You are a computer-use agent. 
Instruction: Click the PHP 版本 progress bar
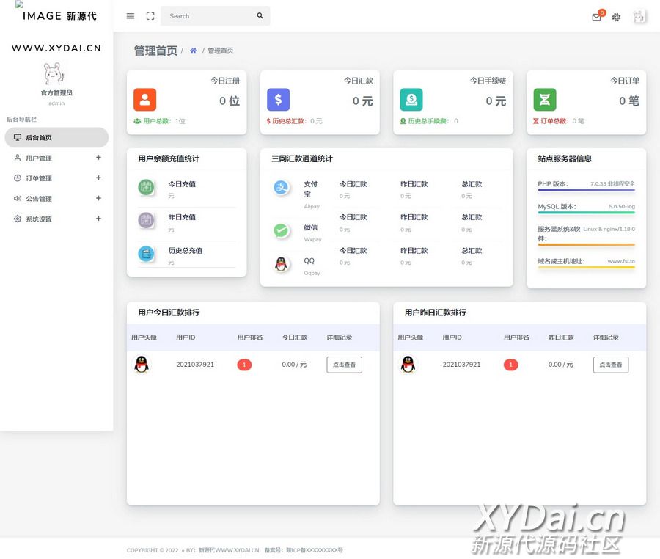click(587, 190)
